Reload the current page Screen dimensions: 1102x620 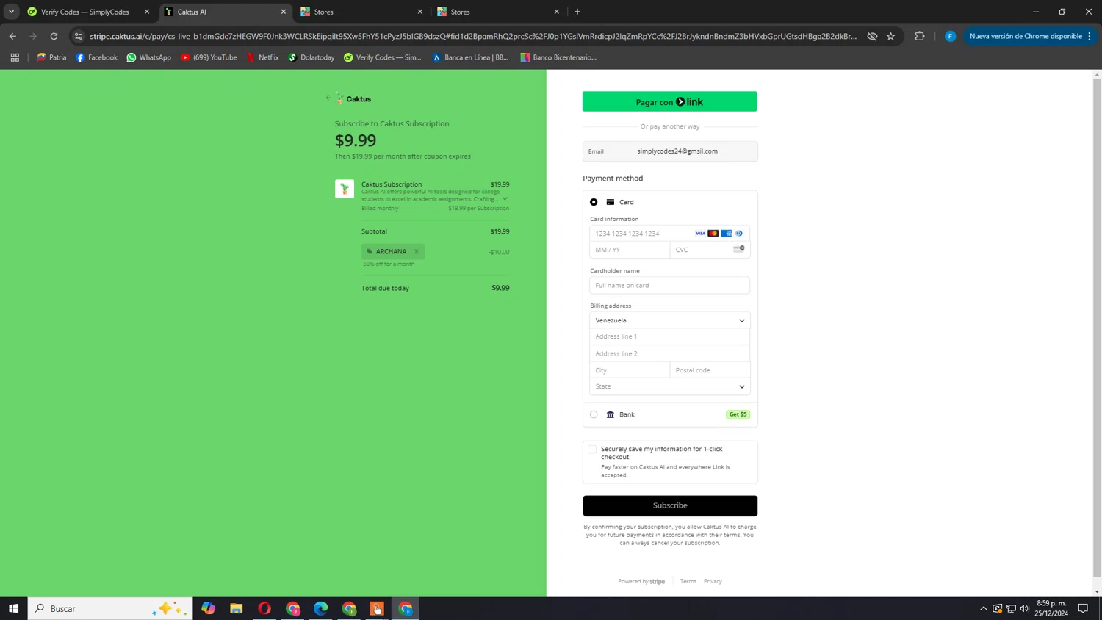pos(54,36)
